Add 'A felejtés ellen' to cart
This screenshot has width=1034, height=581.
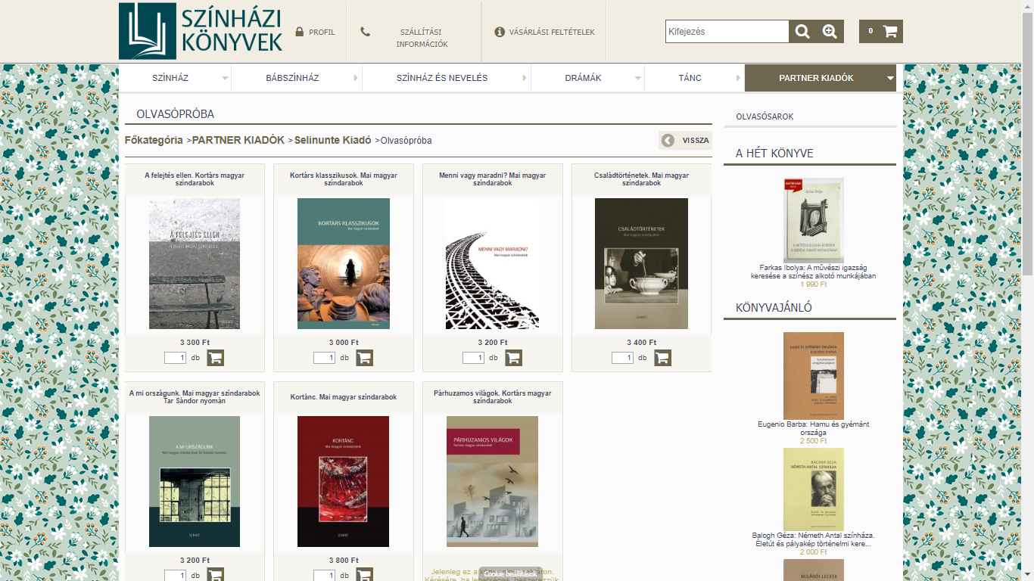(216, 358)
